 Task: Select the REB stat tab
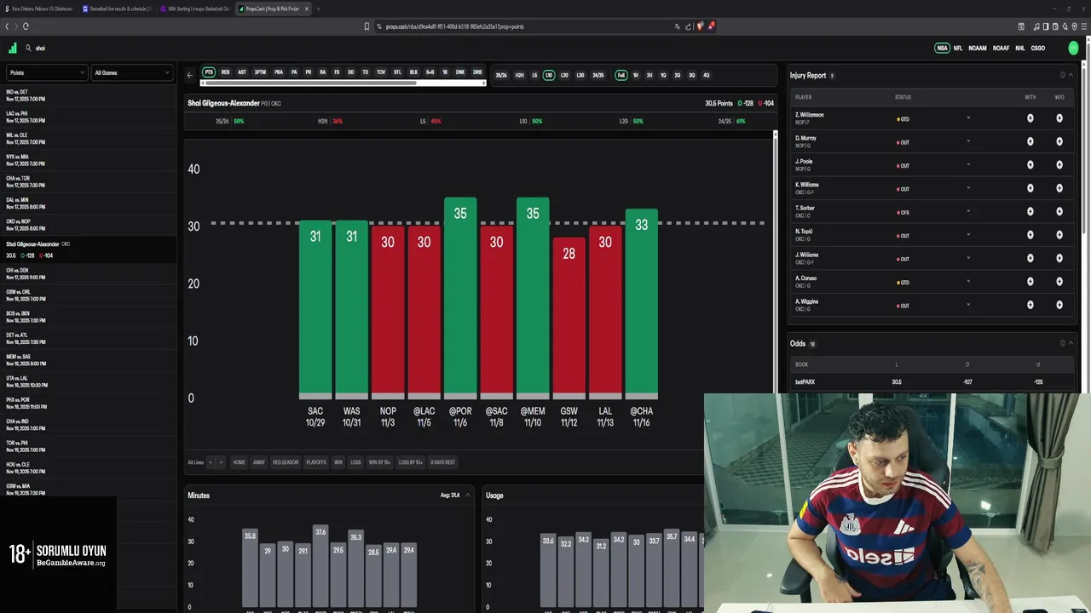225,72
